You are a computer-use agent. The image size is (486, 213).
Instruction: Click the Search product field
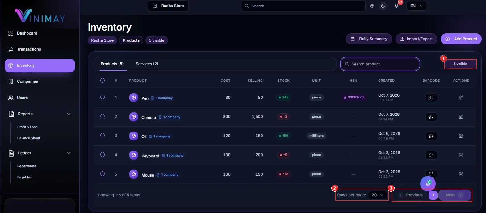(x=380, y=64)
